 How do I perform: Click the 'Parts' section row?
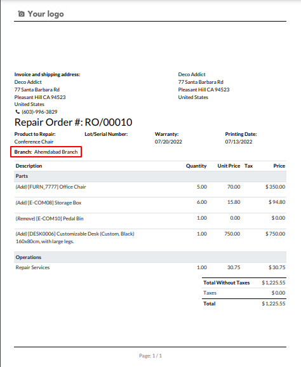[150, 177]
